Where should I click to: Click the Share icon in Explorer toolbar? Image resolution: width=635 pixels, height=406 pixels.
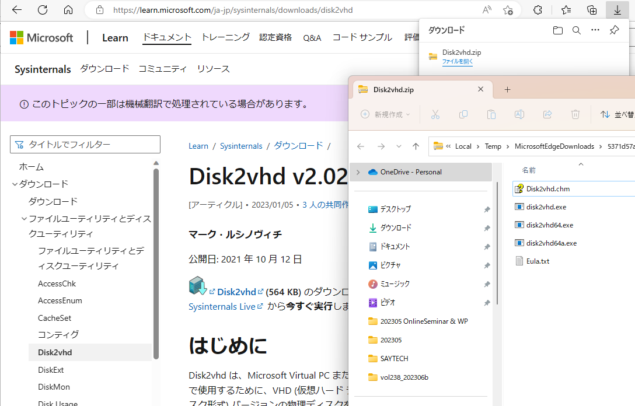[547, 114]
